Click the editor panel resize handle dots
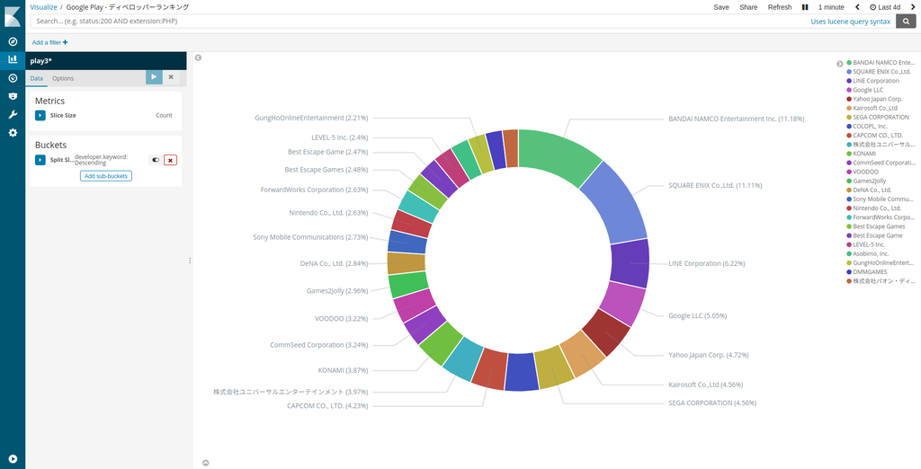The height and width of the screenshot is (469, 921). pos(190,260)
